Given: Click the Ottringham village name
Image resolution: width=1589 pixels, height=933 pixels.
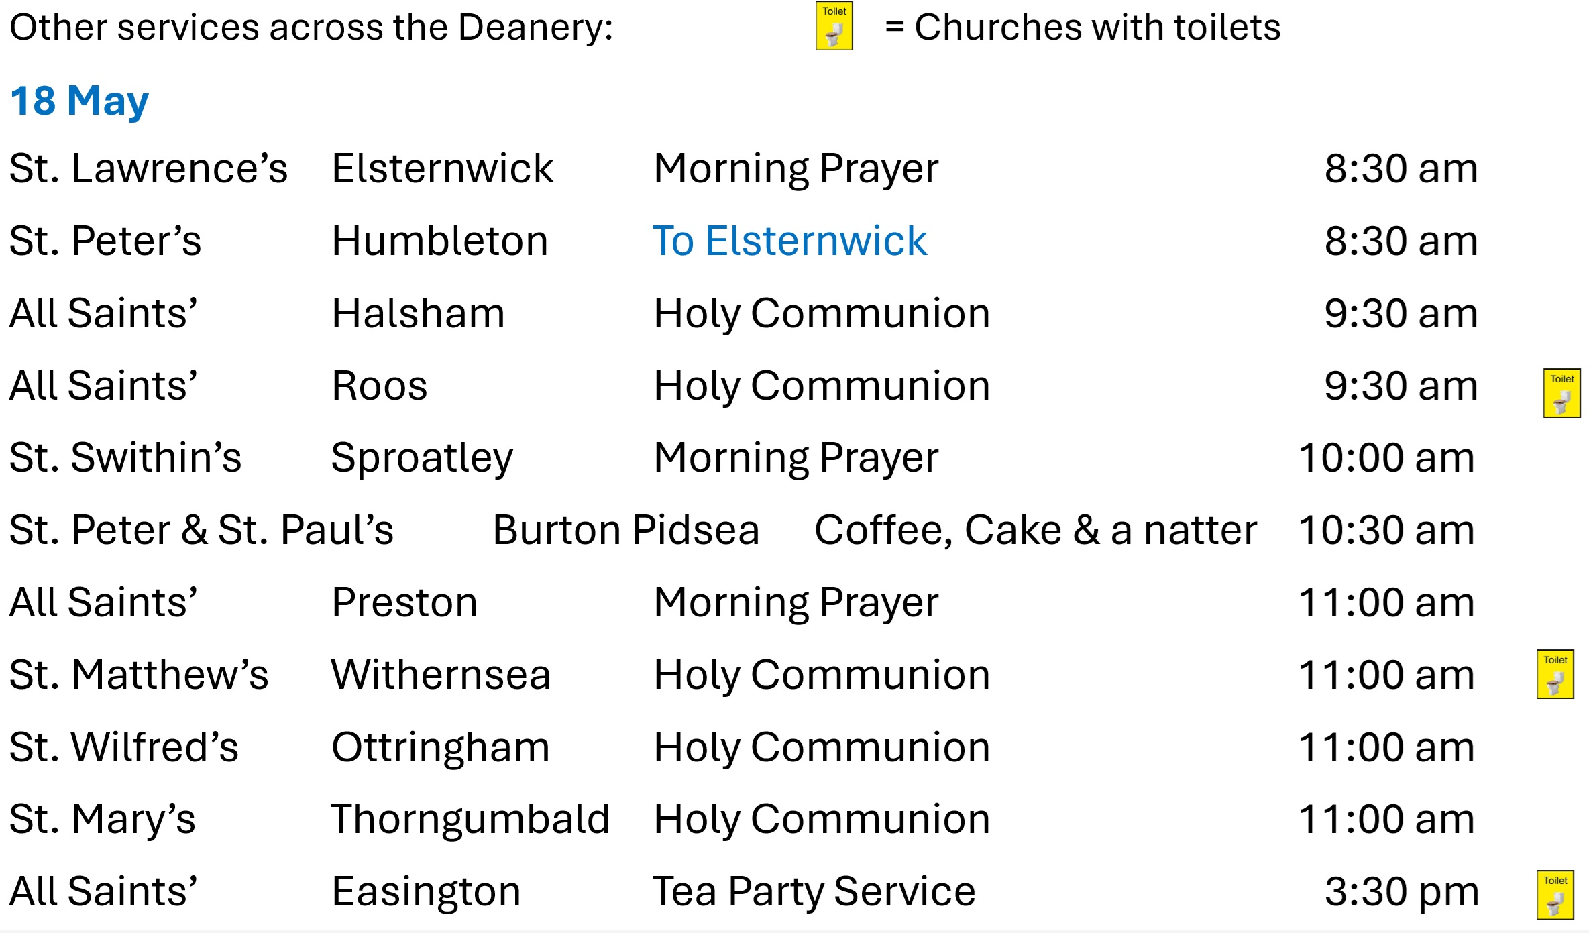Looking at the screenshot, I should 441,748.
